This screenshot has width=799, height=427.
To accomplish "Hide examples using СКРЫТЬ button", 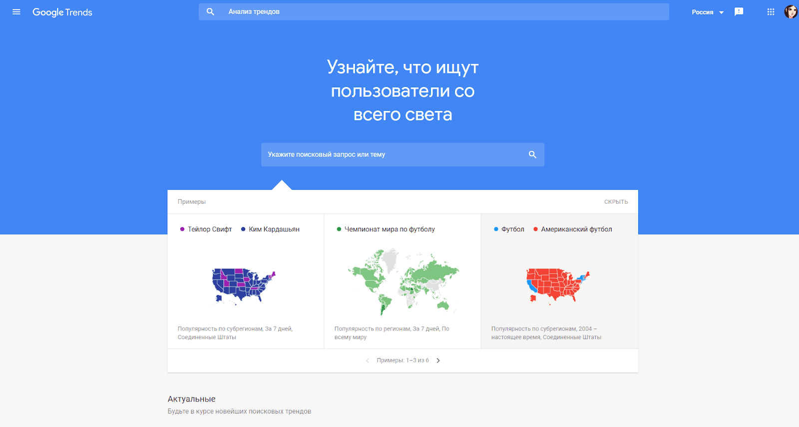I will (616, 202).
